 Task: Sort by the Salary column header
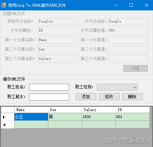[99, 110]
